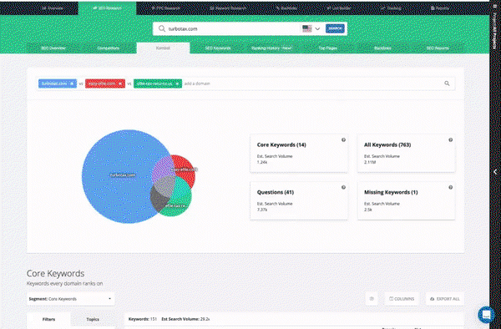501x329 pixels.
Task: Open the Columns selector
Action: point(402,299)
